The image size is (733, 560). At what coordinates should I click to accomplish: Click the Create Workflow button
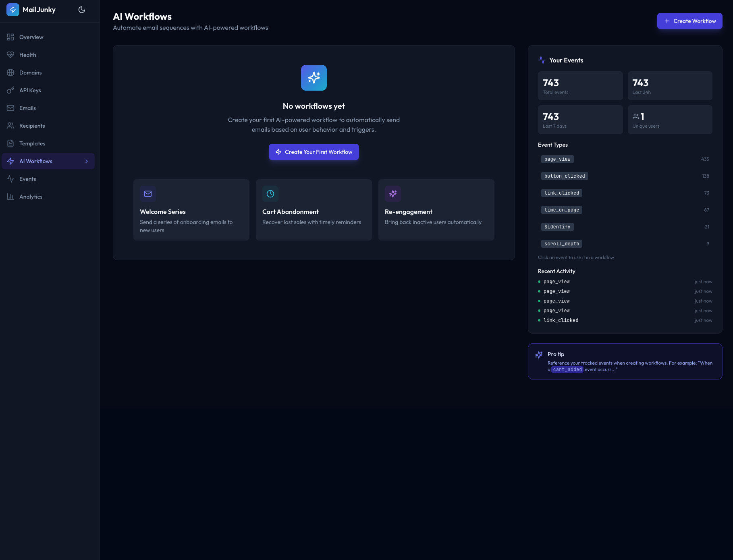pos(689,21)
